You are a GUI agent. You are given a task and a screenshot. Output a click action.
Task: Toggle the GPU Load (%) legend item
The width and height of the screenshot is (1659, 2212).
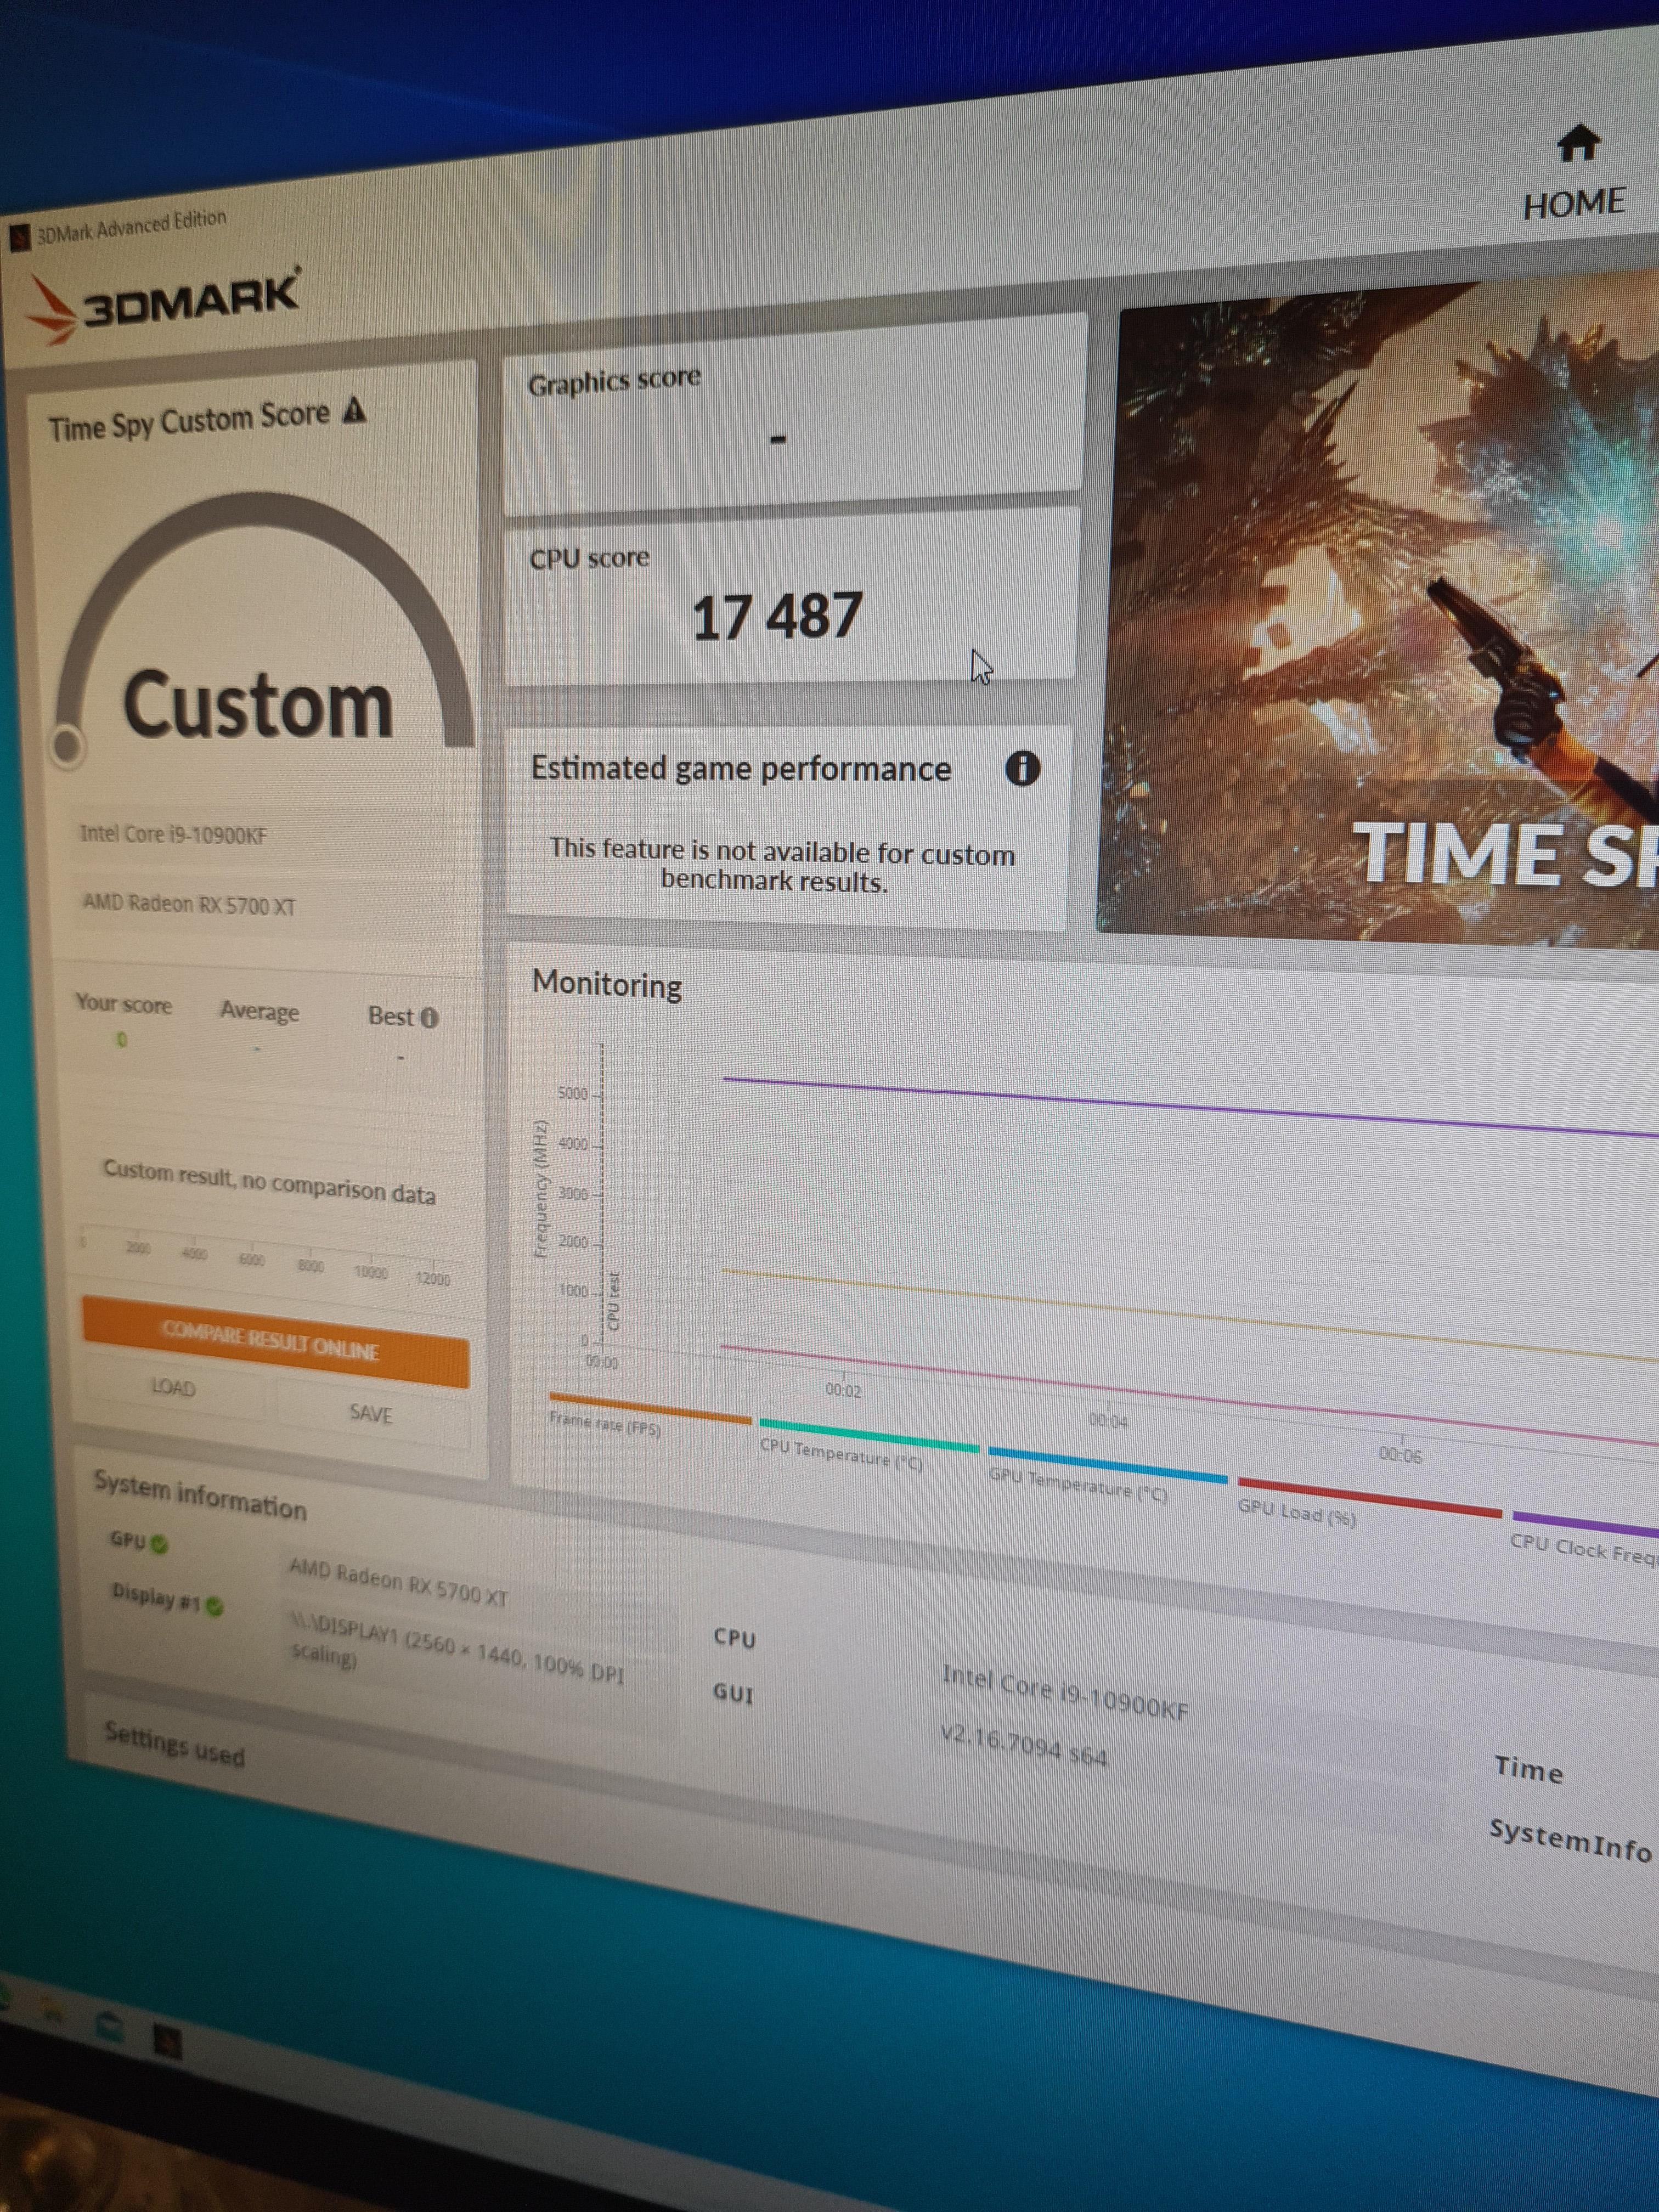point(1368,1503)
